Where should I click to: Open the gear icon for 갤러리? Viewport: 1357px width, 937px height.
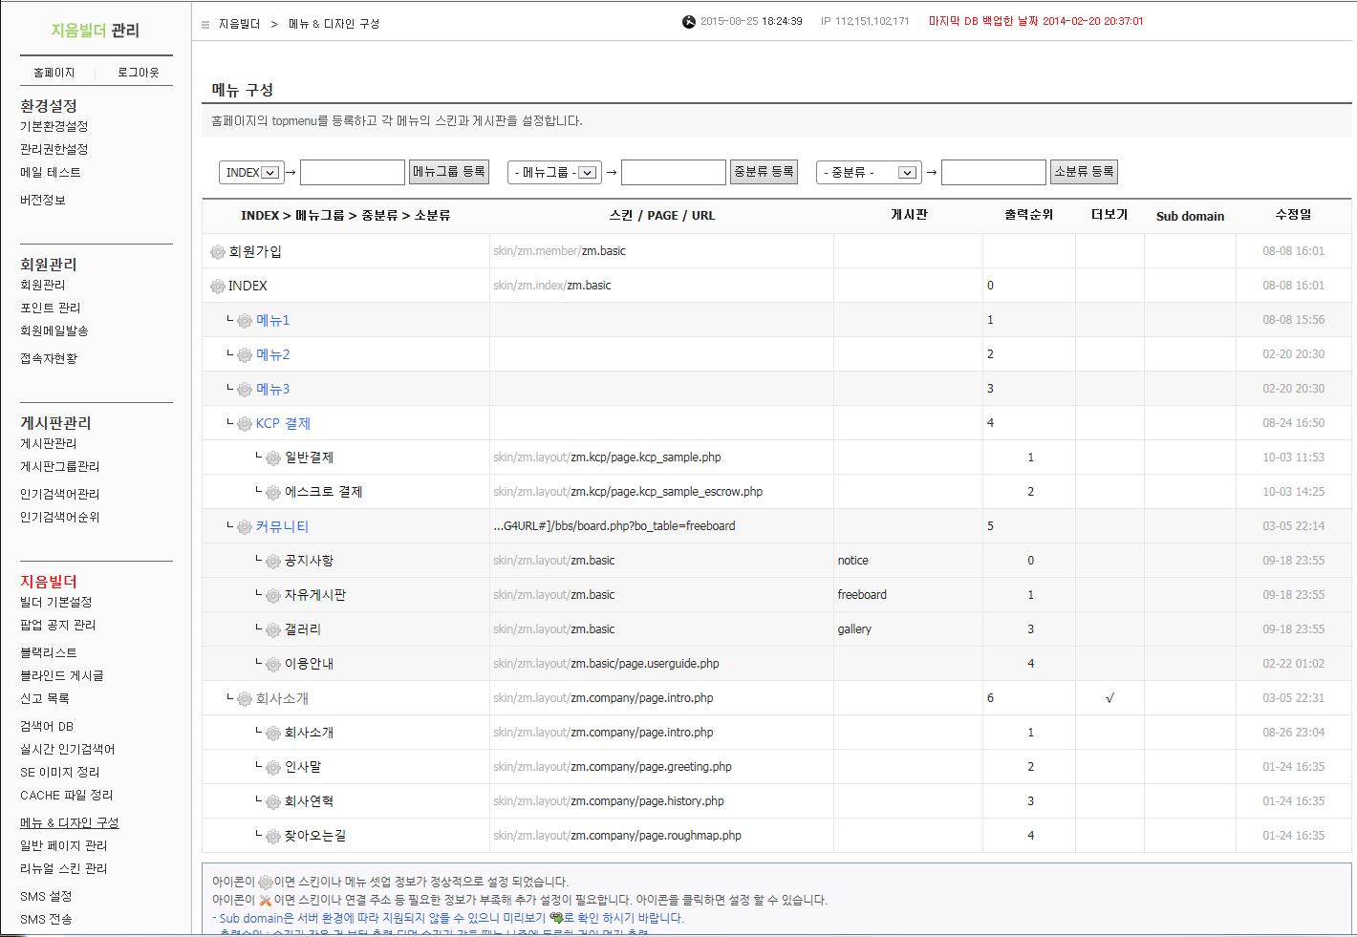tap(273, 630)
